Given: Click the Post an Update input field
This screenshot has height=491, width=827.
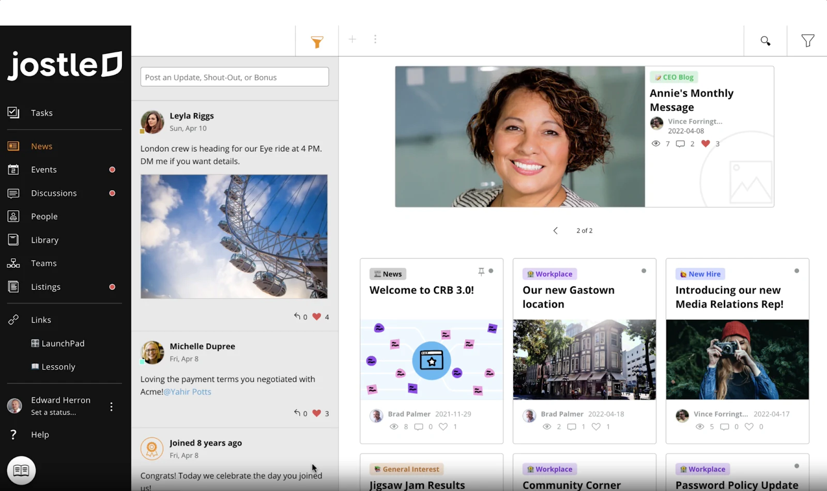Looking at the screenshot, I should [235, 77].
